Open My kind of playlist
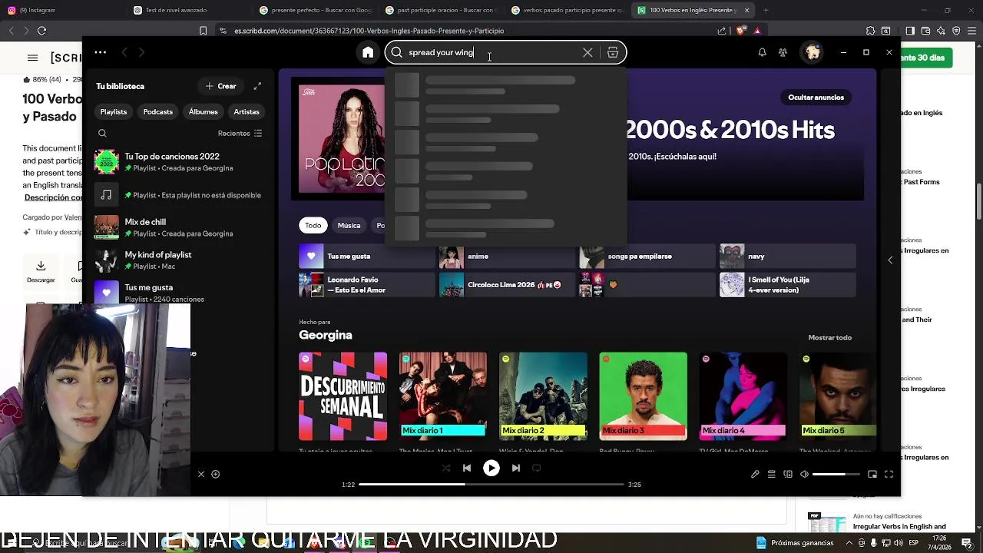983x553 pixels. coord(179,260)
